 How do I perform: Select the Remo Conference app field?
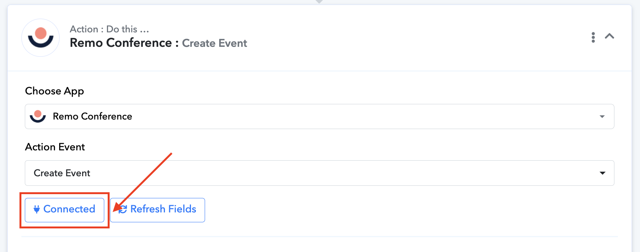pos(319,116)
